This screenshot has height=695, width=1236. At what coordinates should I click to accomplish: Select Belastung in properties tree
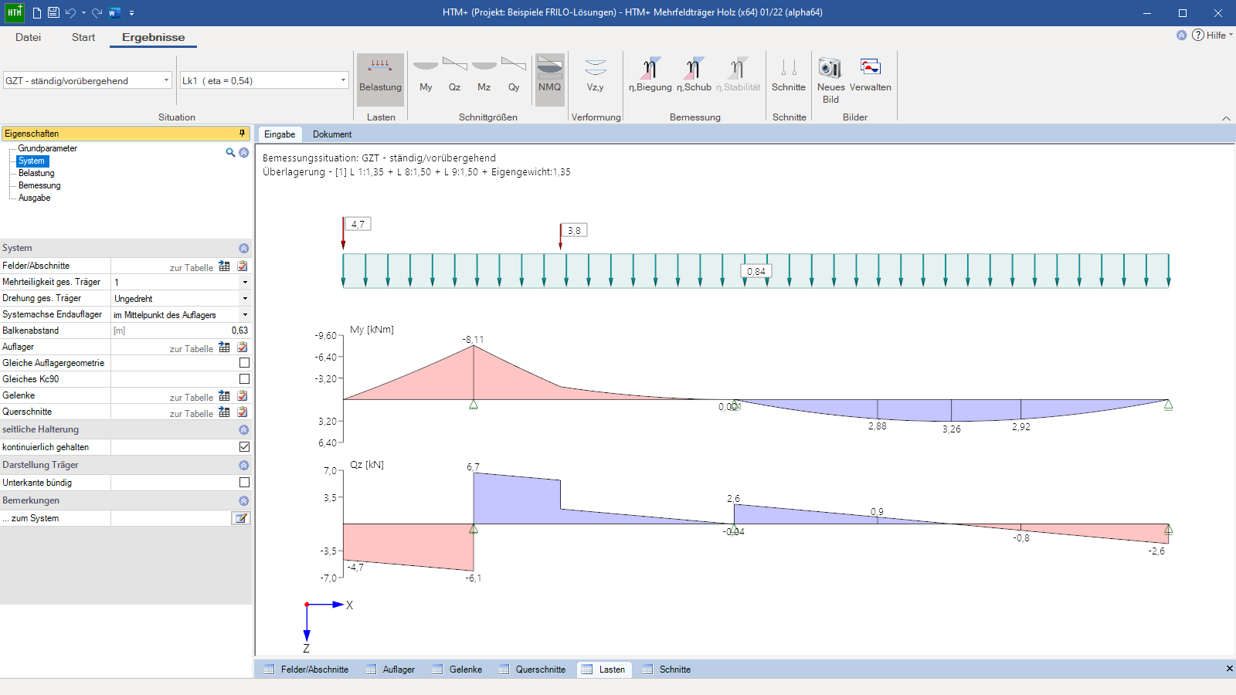pos(36,173)
